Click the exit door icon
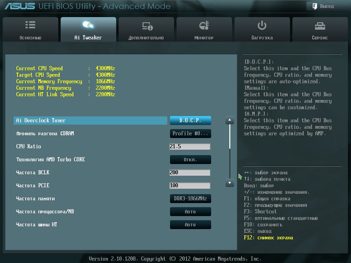The height and width of the screenshot is (263, 351). pos(315,6)
